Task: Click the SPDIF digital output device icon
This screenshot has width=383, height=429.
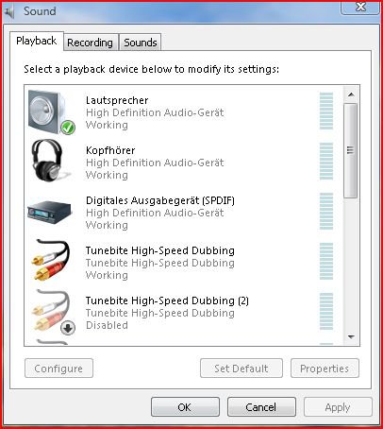Action: (50, 213)
